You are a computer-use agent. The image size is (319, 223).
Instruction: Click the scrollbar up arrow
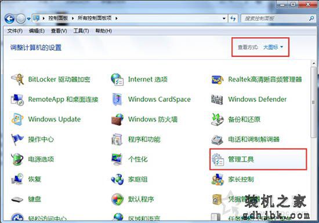pyautogui.click(x=314, y=64)
